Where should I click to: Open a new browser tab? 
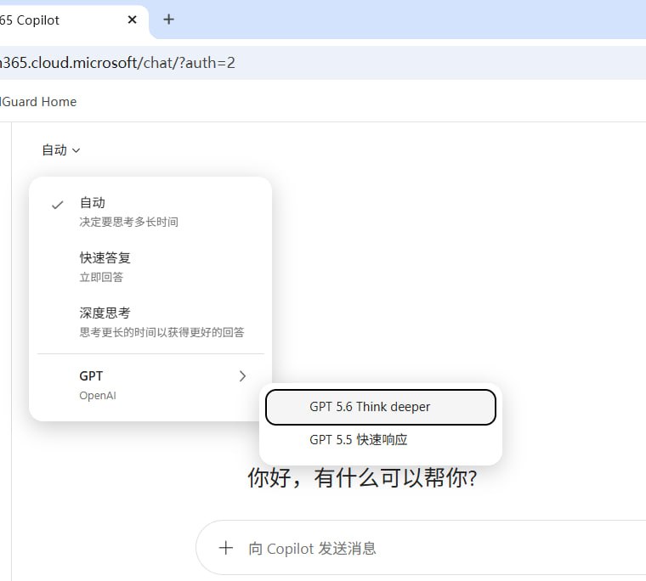168,20
